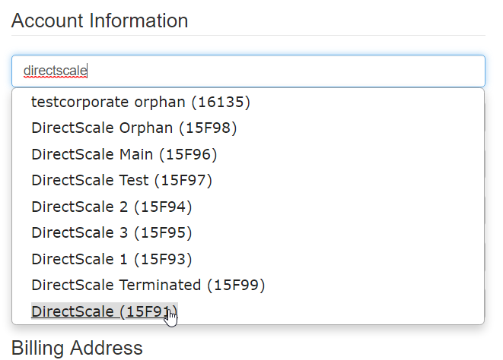This screenshot has height=360, width=503.
Task: Choose the DirectScale Terminated (15F99) account
Action: 148,286
